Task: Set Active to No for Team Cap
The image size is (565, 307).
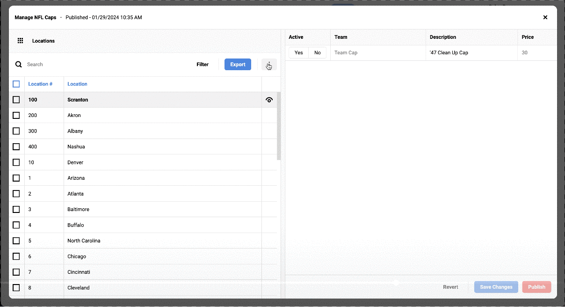Action: pyautogui.click(x=318, y=53)
